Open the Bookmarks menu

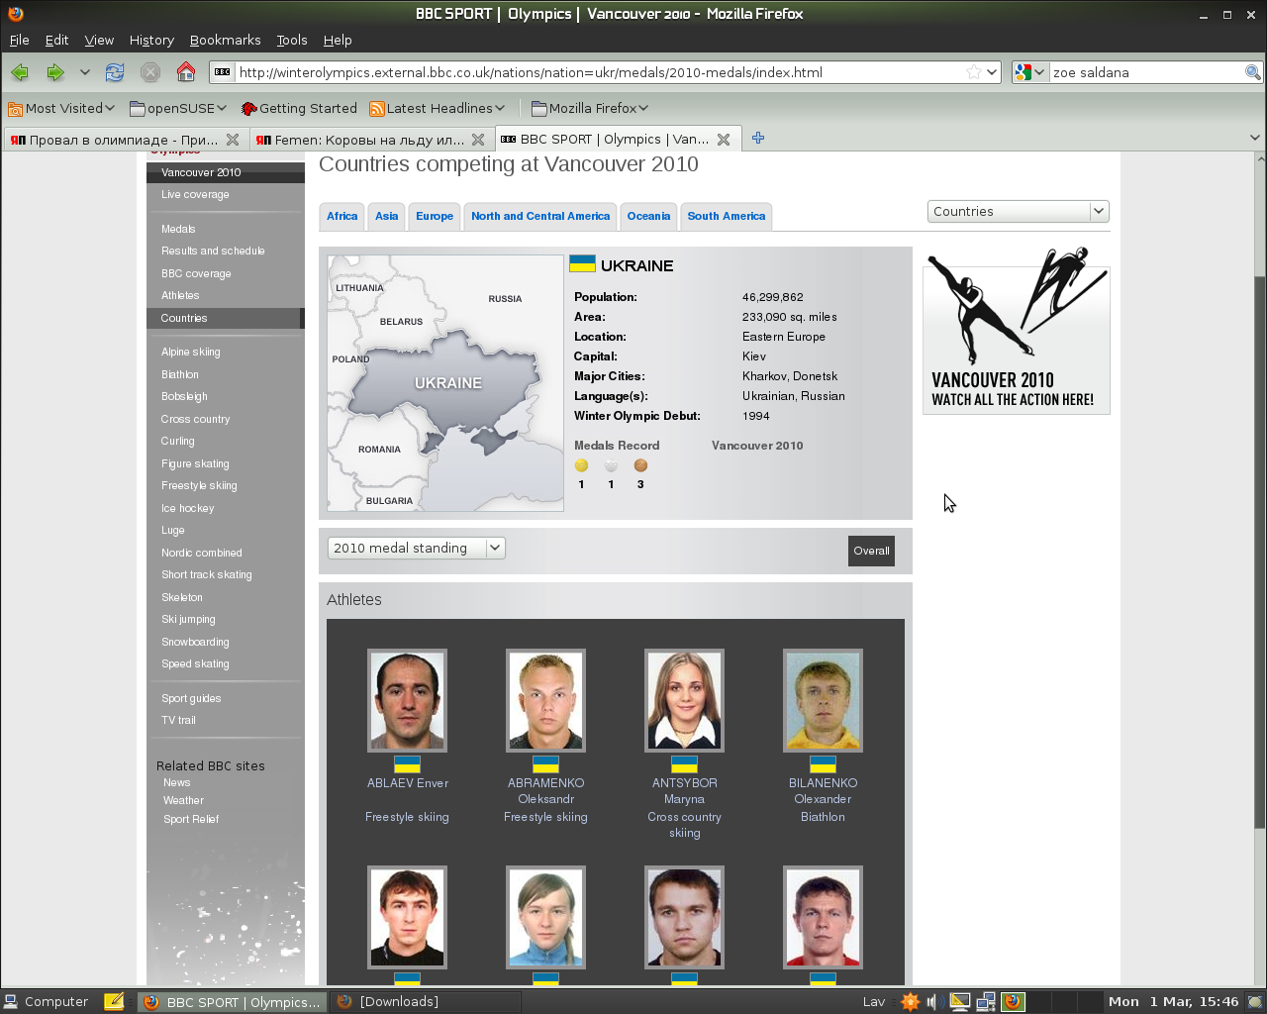pos(225,40)
